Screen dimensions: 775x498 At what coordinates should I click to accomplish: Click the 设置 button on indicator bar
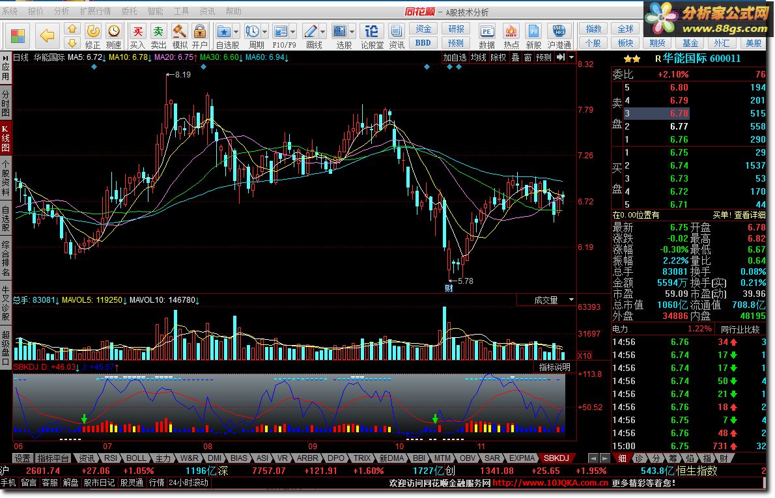[x=22, y=458]
